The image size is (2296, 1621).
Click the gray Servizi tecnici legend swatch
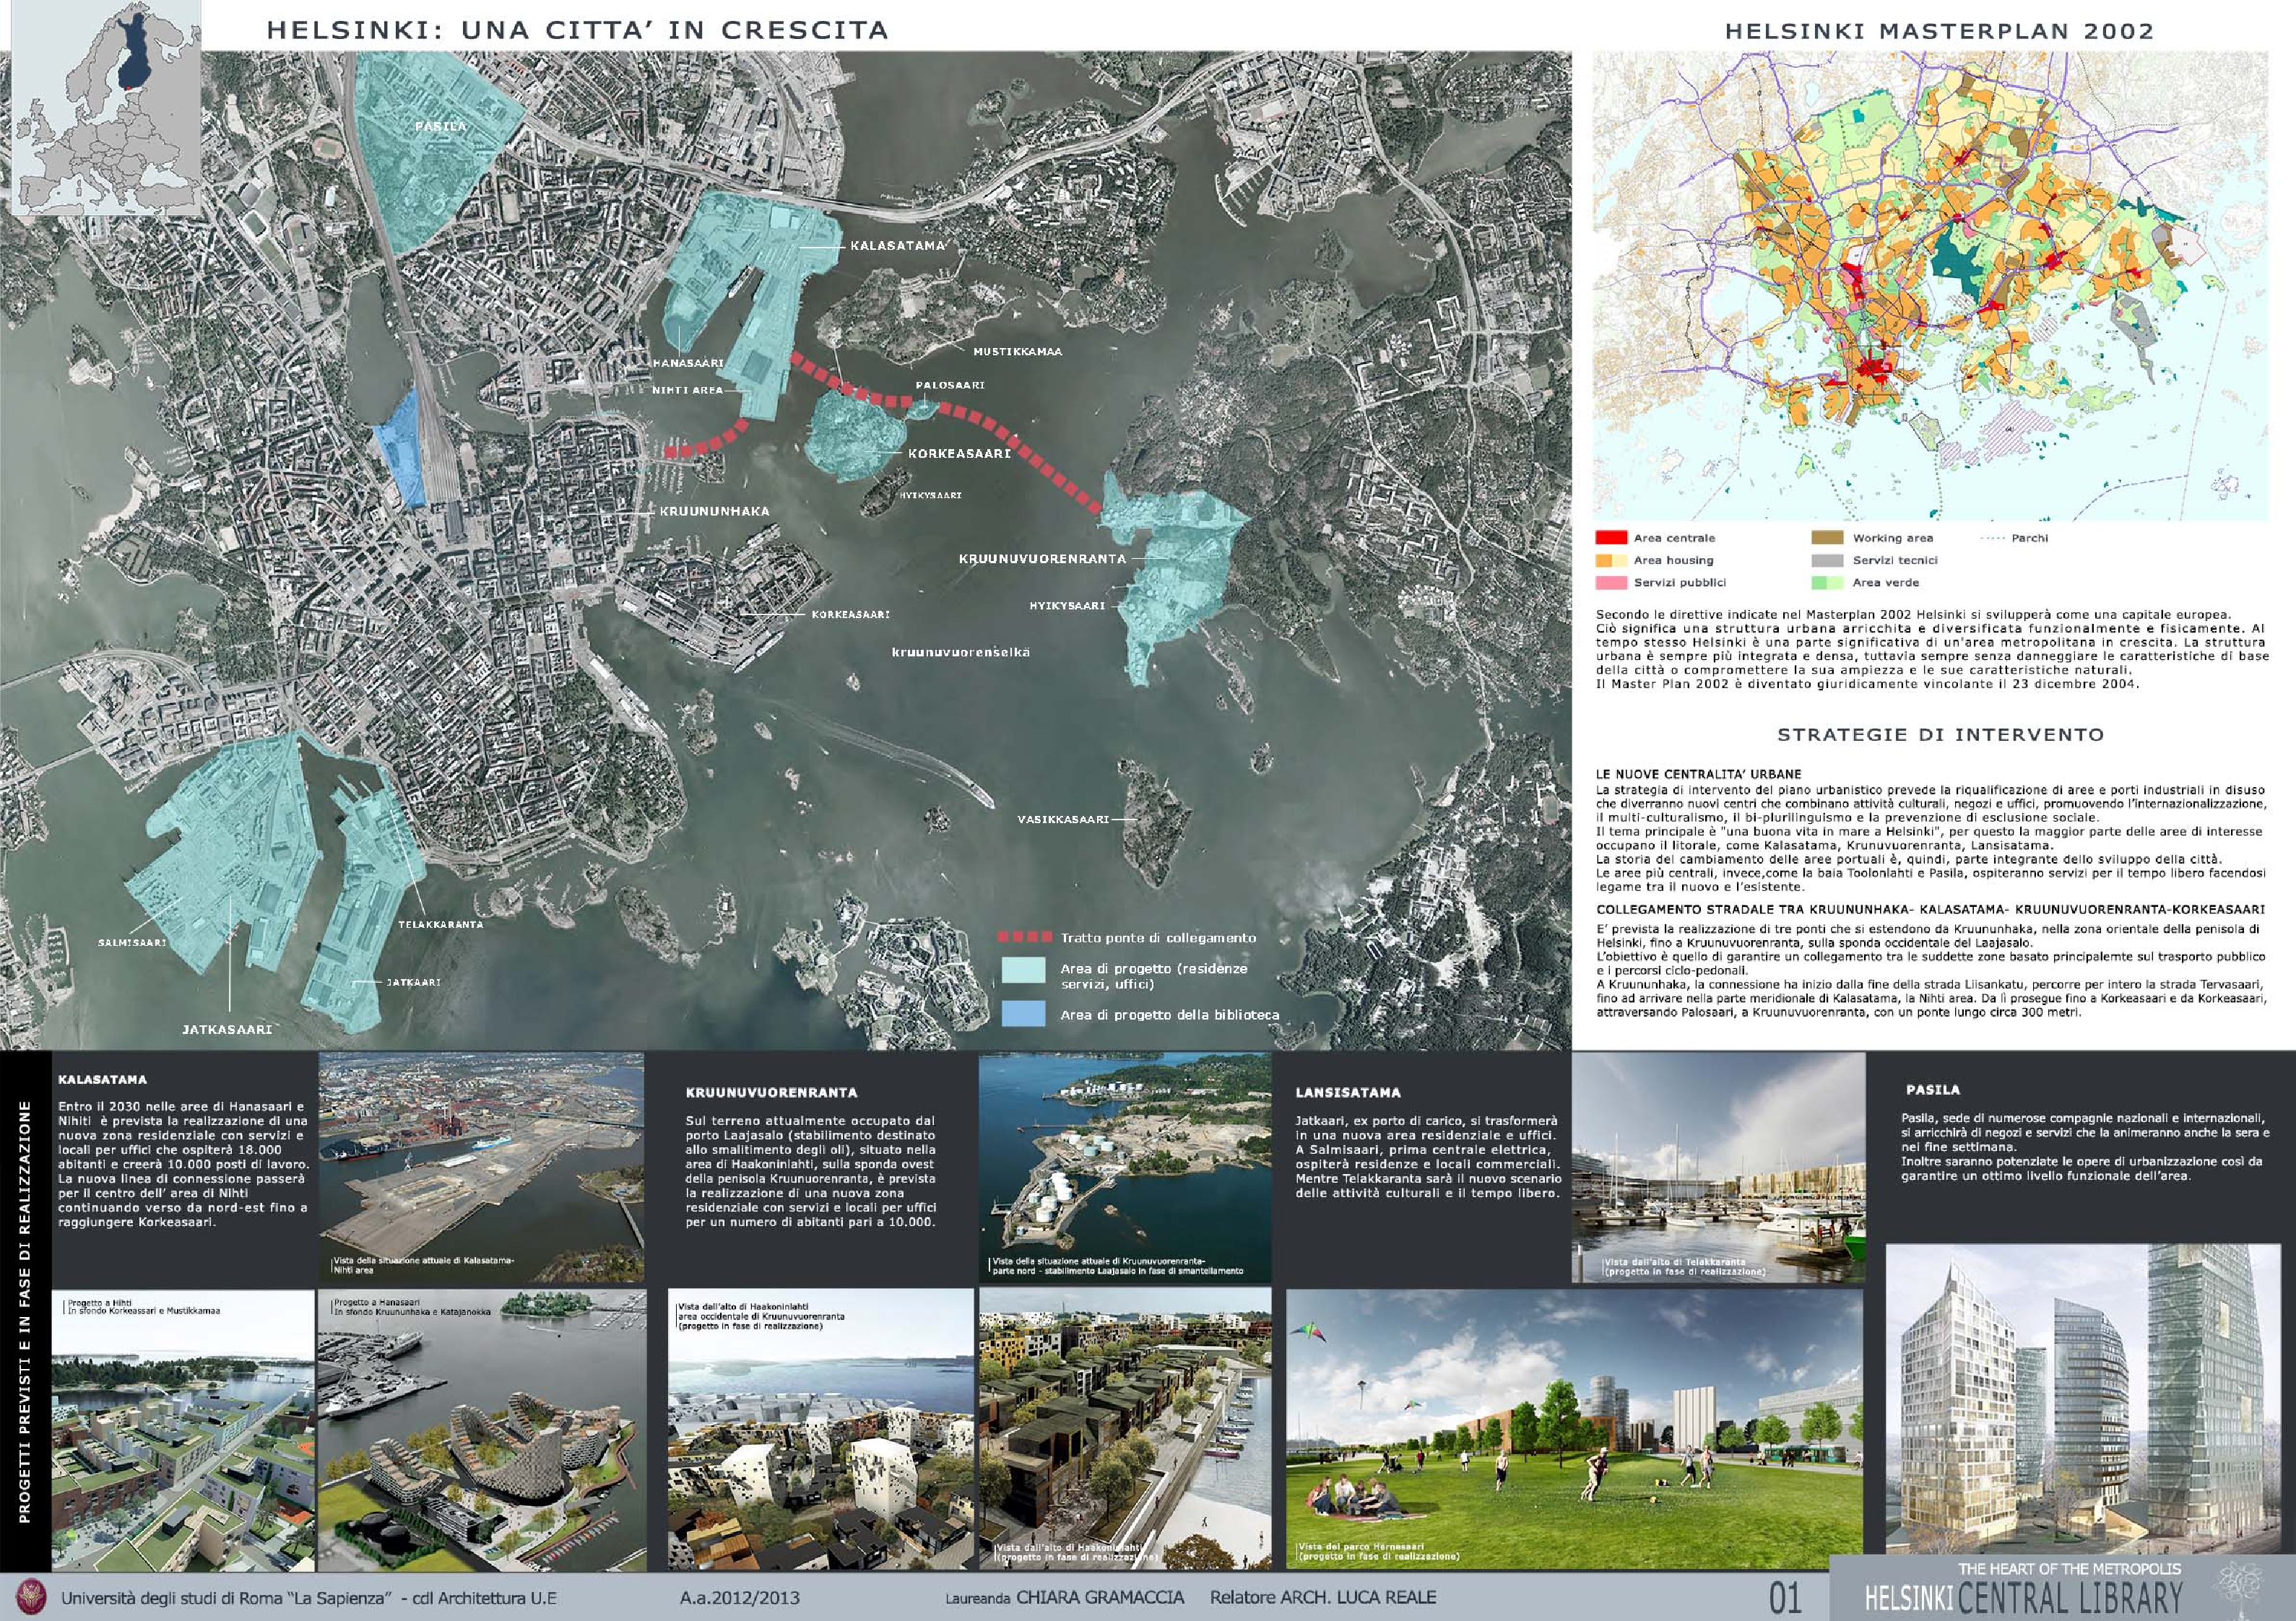[x=1827, y=560]
